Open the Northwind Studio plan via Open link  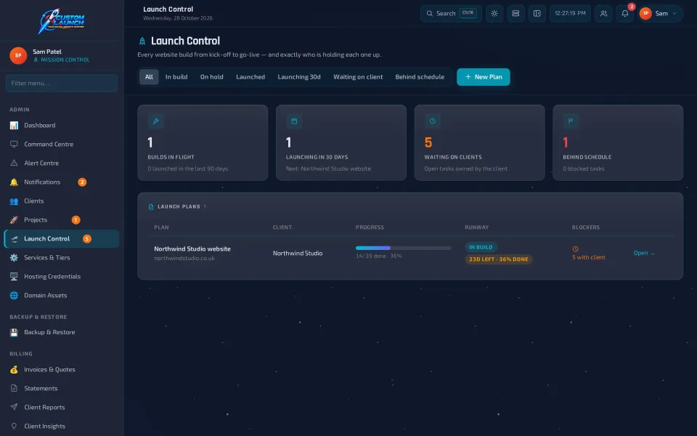[644, 253]
